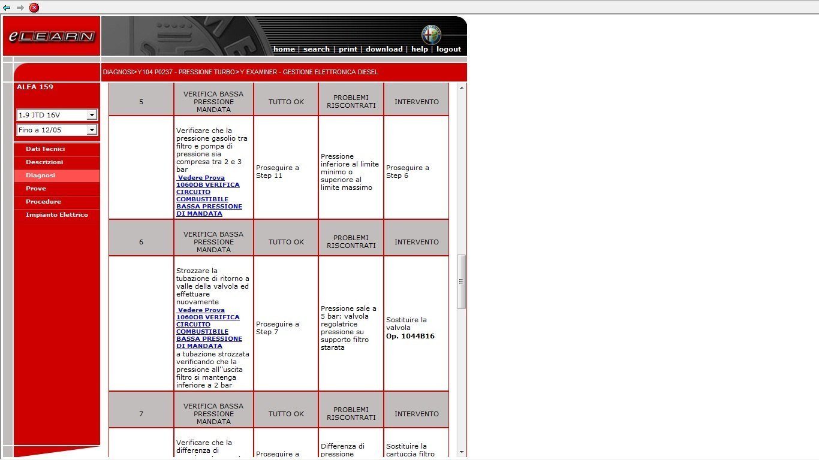Click the forward navigation arrow
This screenshot has width=819, height=460.
pyautogui.click(x=20, y=8)
